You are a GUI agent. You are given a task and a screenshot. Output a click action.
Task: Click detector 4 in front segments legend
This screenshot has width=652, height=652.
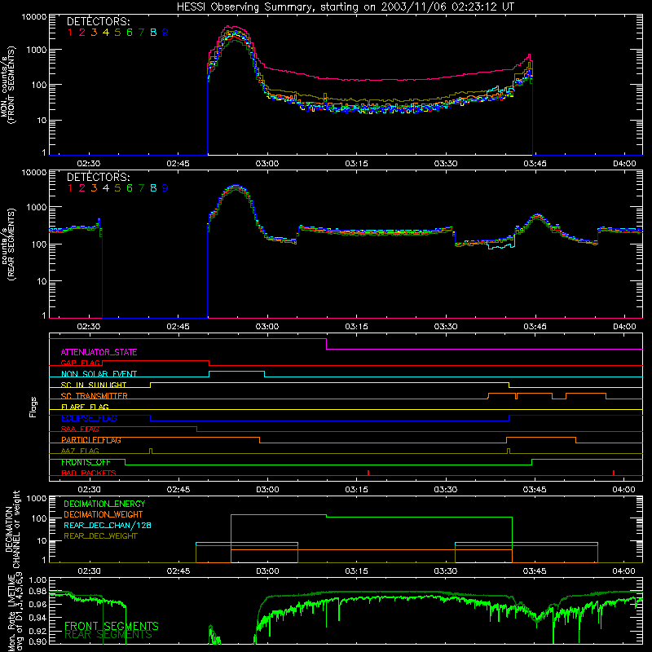pyautogui.click(x=106, y=32)
